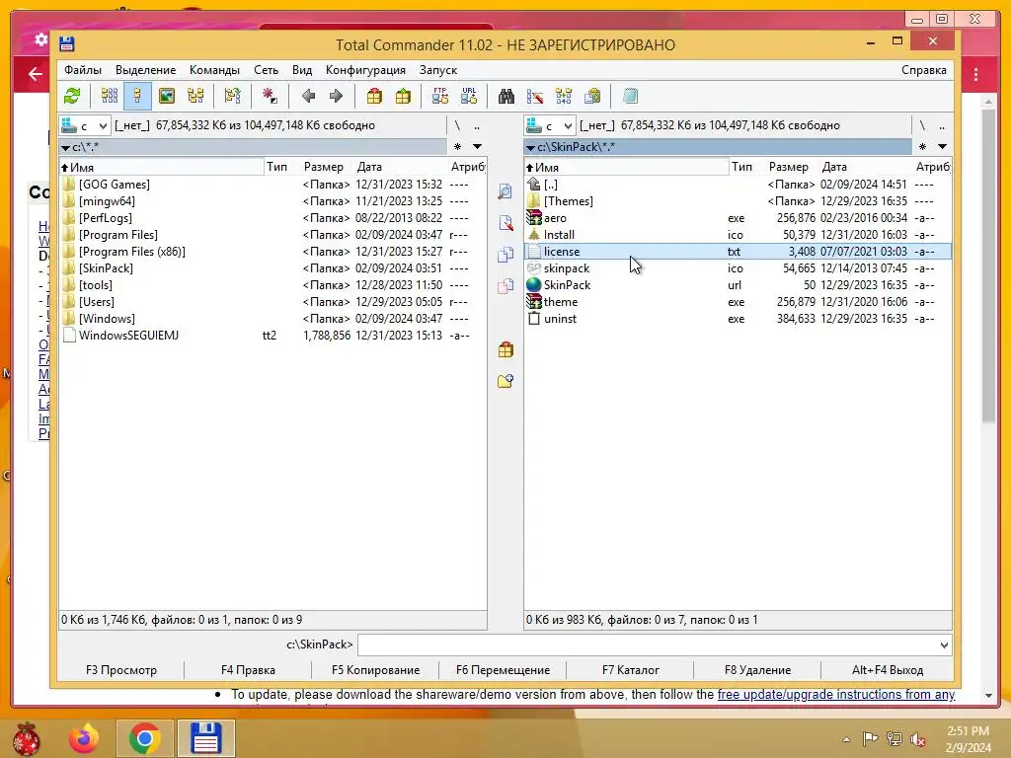Select WindowsSEGUIEMJ file in left panel

(x=272, y=336)
